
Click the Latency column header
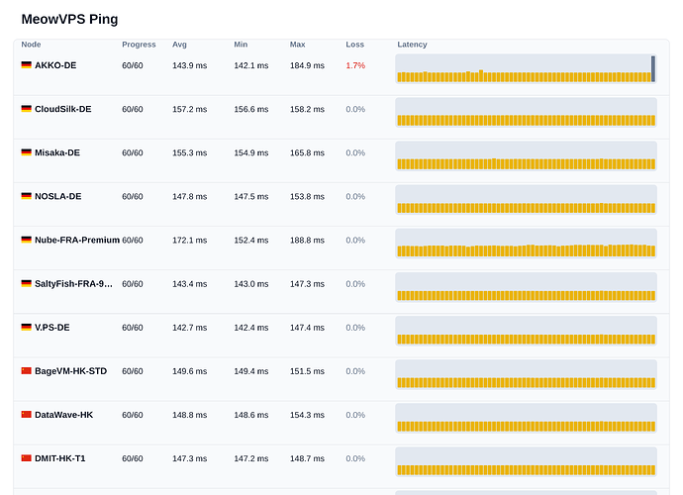point(412,45)
